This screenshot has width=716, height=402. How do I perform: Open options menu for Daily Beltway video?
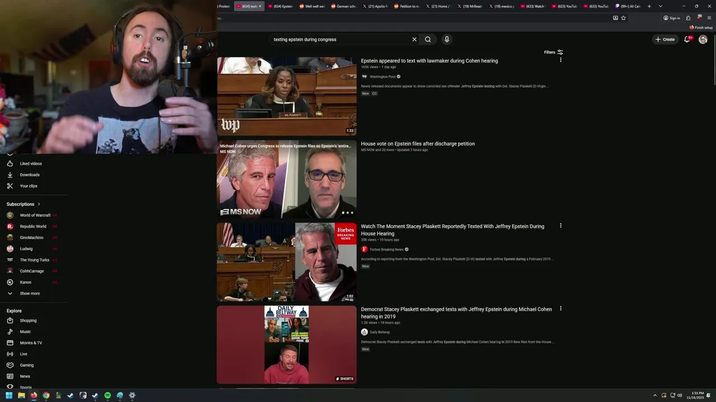tap(560, 308)
